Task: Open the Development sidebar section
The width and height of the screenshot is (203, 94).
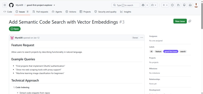Action: [x=155, y=90]
